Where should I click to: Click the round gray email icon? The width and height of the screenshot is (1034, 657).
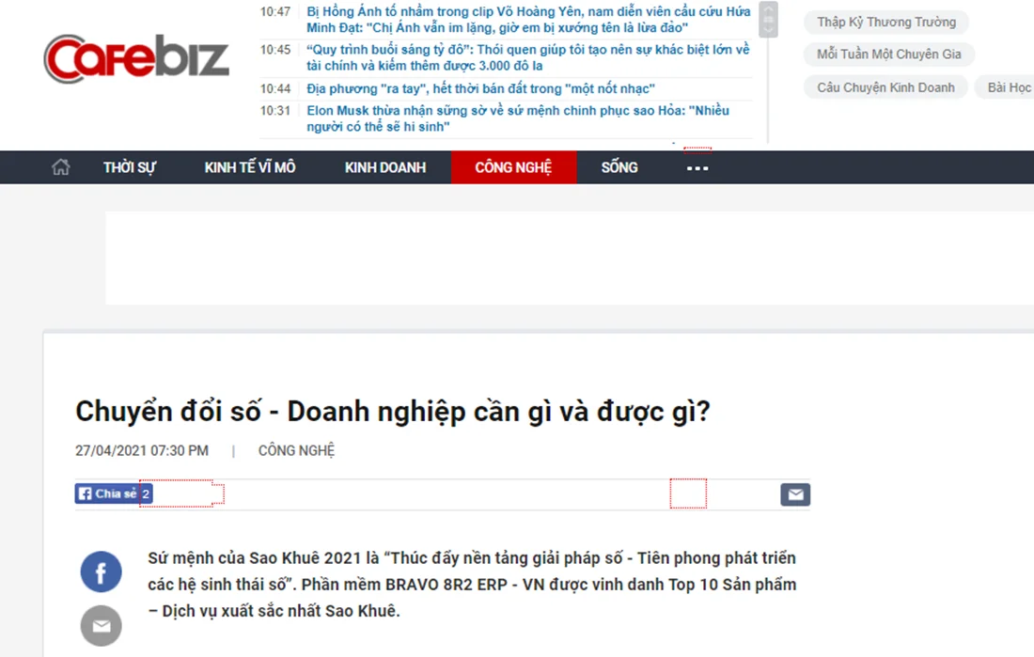(x=101, y=626)
